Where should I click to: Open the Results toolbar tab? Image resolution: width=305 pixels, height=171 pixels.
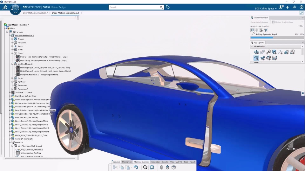pyautogui.click(x=165, y=162)
